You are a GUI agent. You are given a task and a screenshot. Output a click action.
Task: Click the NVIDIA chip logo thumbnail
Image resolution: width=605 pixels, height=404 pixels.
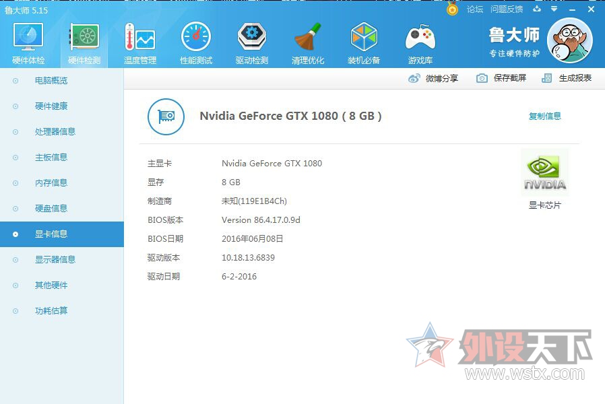[545, 172]
